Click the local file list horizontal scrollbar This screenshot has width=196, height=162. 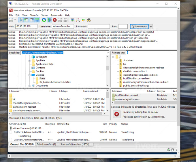pos(57,114)
